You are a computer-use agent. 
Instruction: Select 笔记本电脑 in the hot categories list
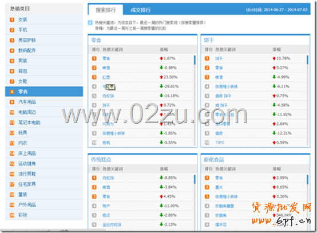click(29, 123)
